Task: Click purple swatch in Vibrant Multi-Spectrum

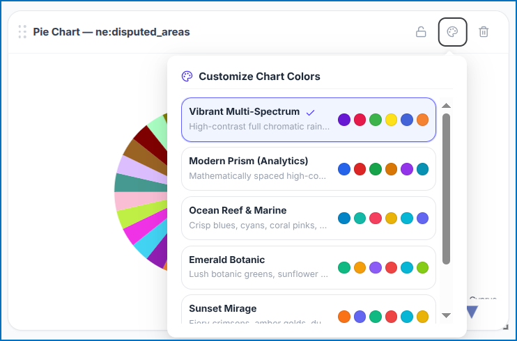Action: (344, 120)
